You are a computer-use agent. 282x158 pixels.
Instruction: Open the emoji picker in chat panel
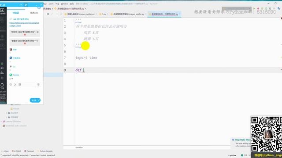(x=11, y=84)
